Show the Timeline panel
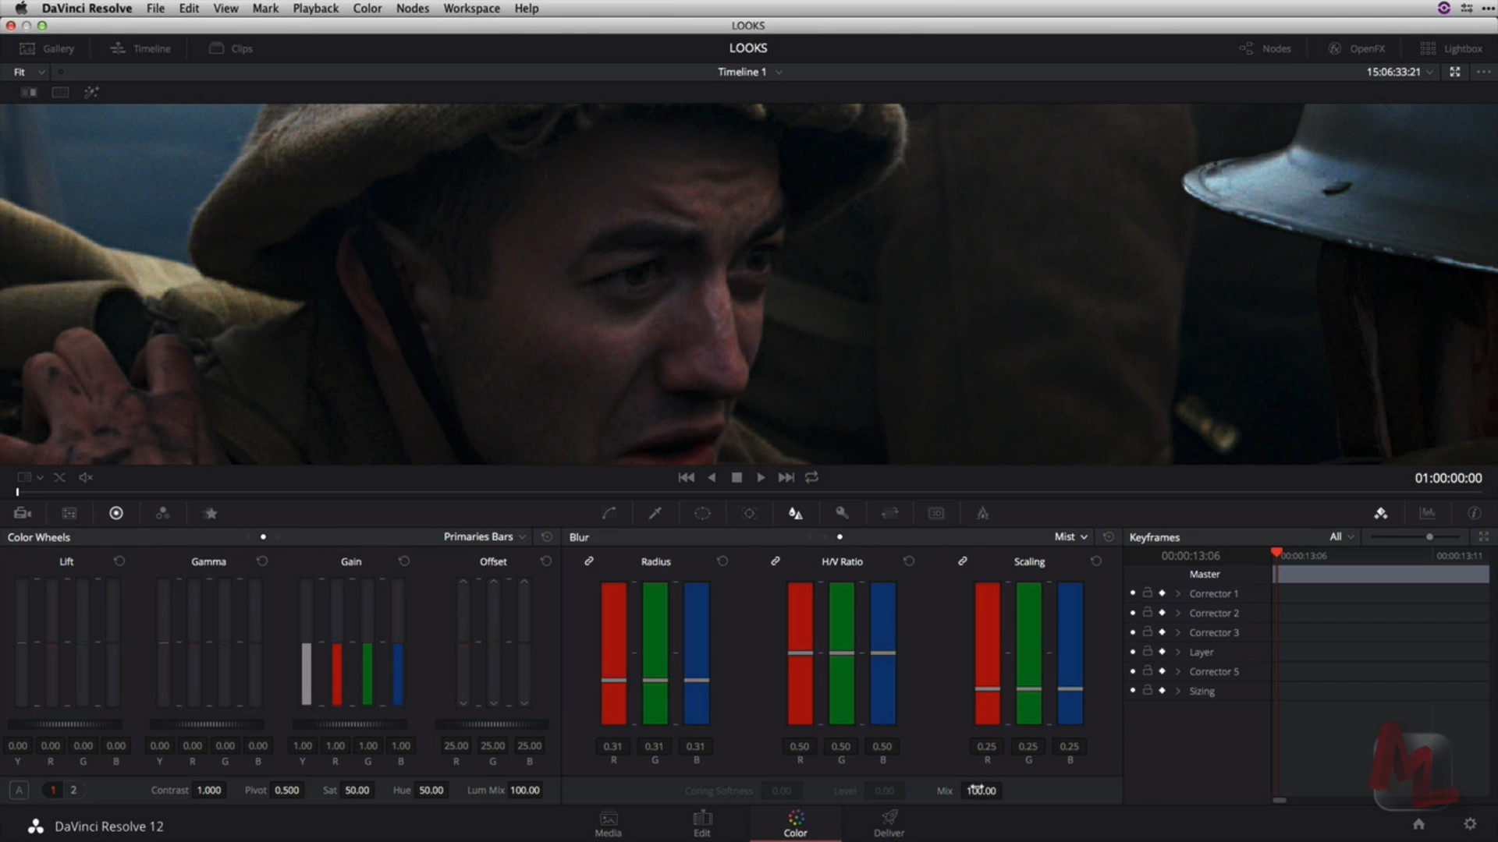This screenshot has height=842, width=1498. click(x=140, y=48)
